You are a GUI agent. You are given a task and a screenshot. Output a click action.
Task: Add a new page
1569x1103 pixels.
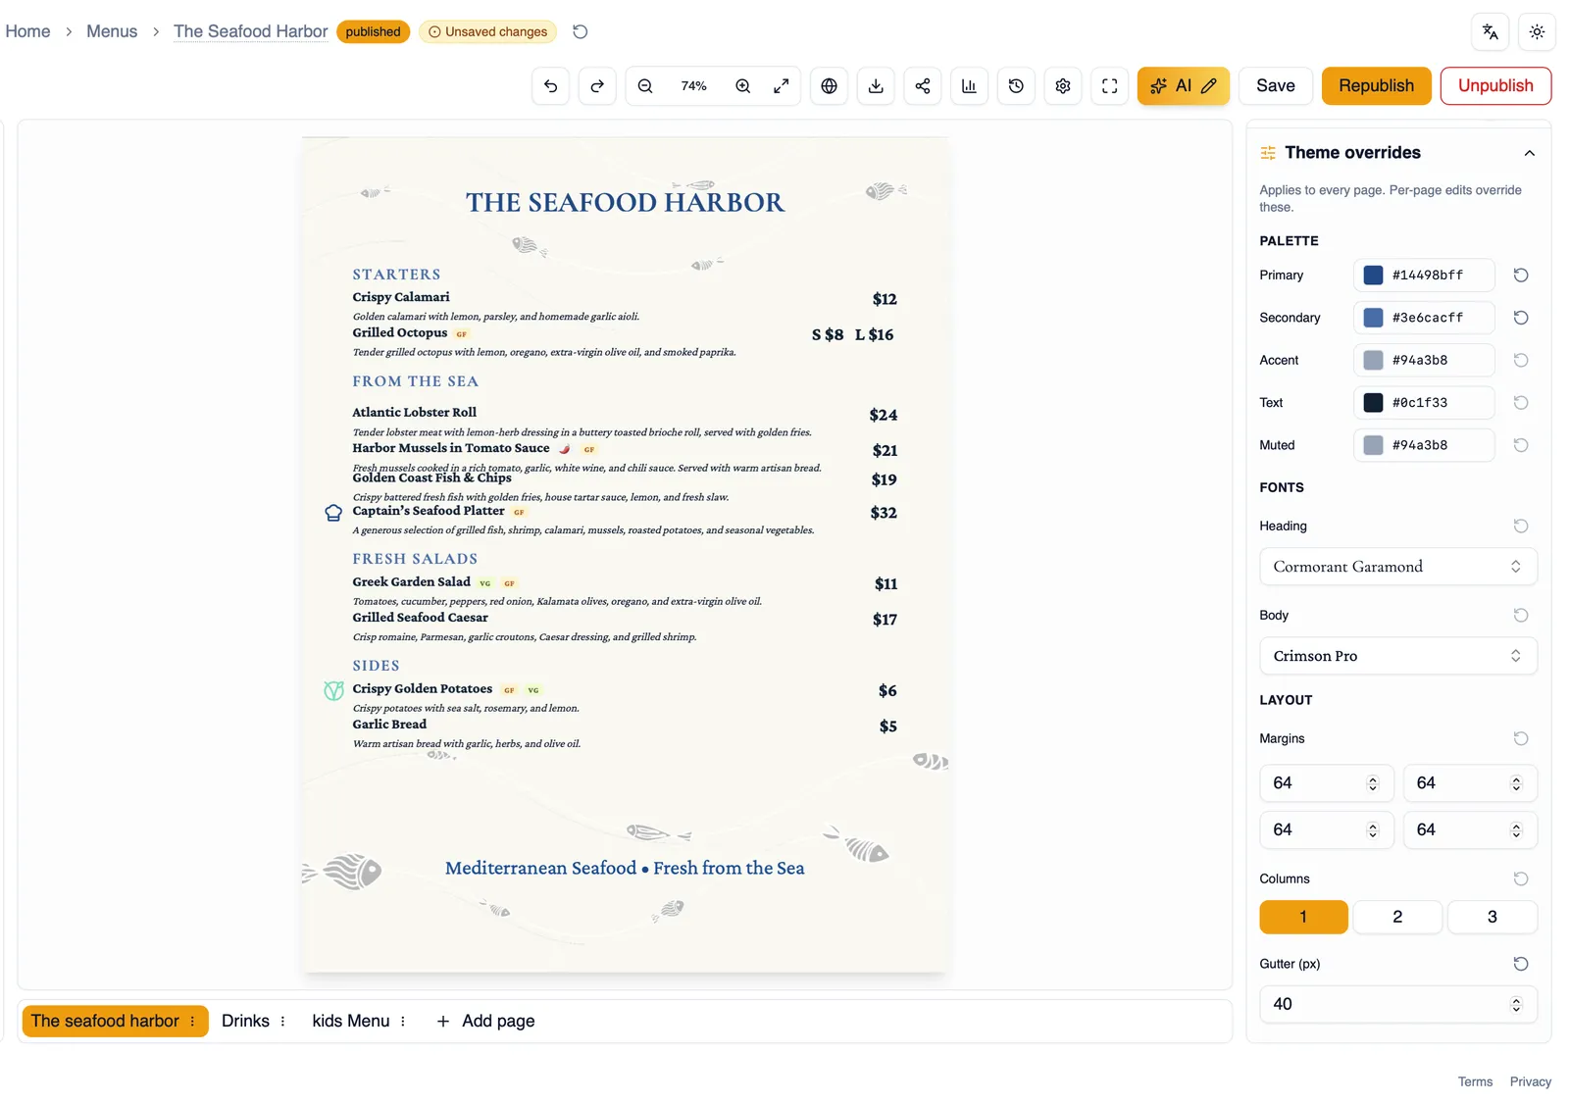coord(485,1022)
